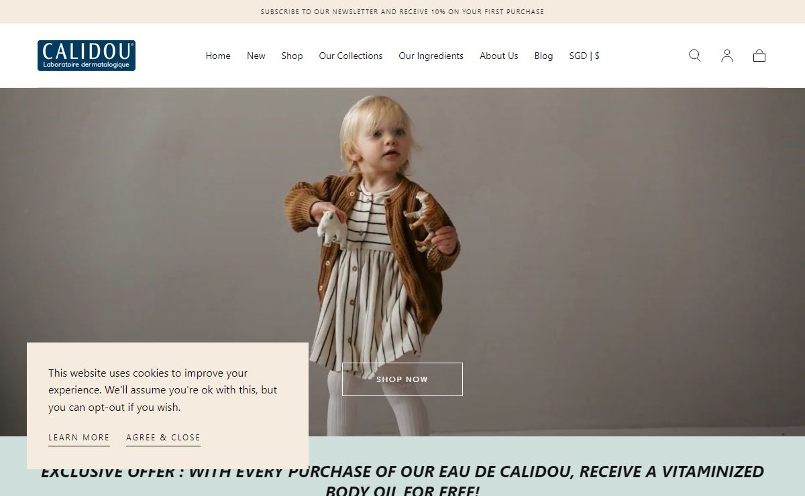Click the newsletter subscription announcement bar
This screenshot has width=805, height=496.
click(x=402, y=11)
